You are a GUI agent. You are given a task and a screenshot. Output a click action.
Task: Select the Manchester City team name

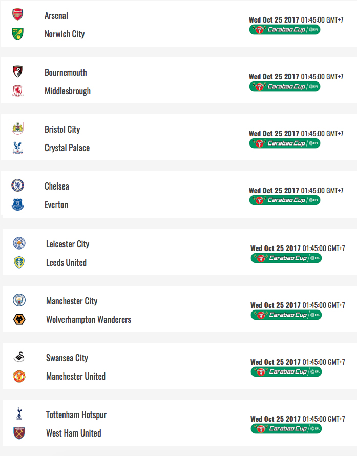(72, 301)
